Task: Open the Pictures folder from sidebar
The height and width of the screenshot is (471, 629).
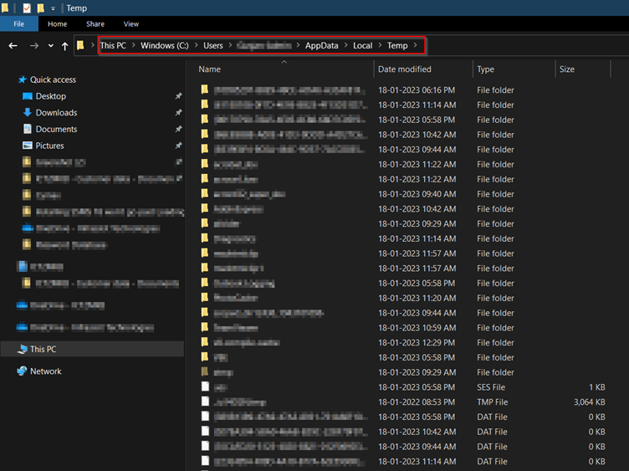Action: coord(49,146)
